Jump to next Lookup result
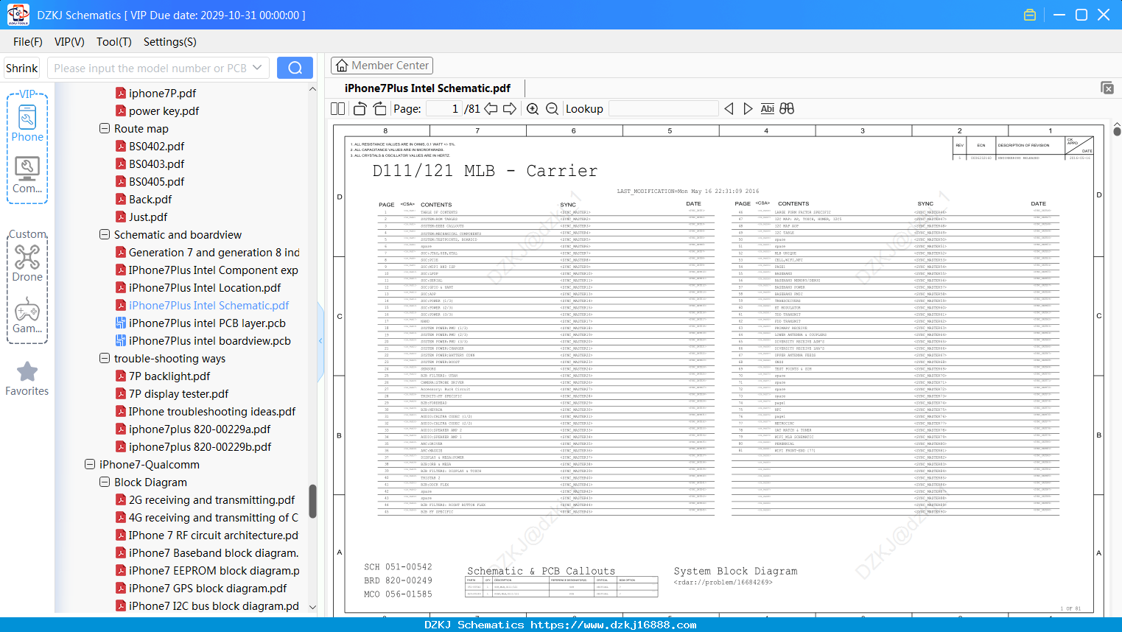 (748, 109)
